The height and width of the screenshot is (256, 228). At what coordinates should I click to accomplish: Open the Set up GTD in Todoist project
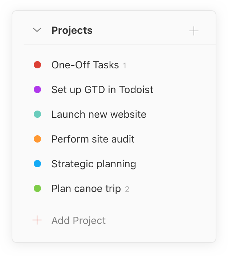point(102,89)
